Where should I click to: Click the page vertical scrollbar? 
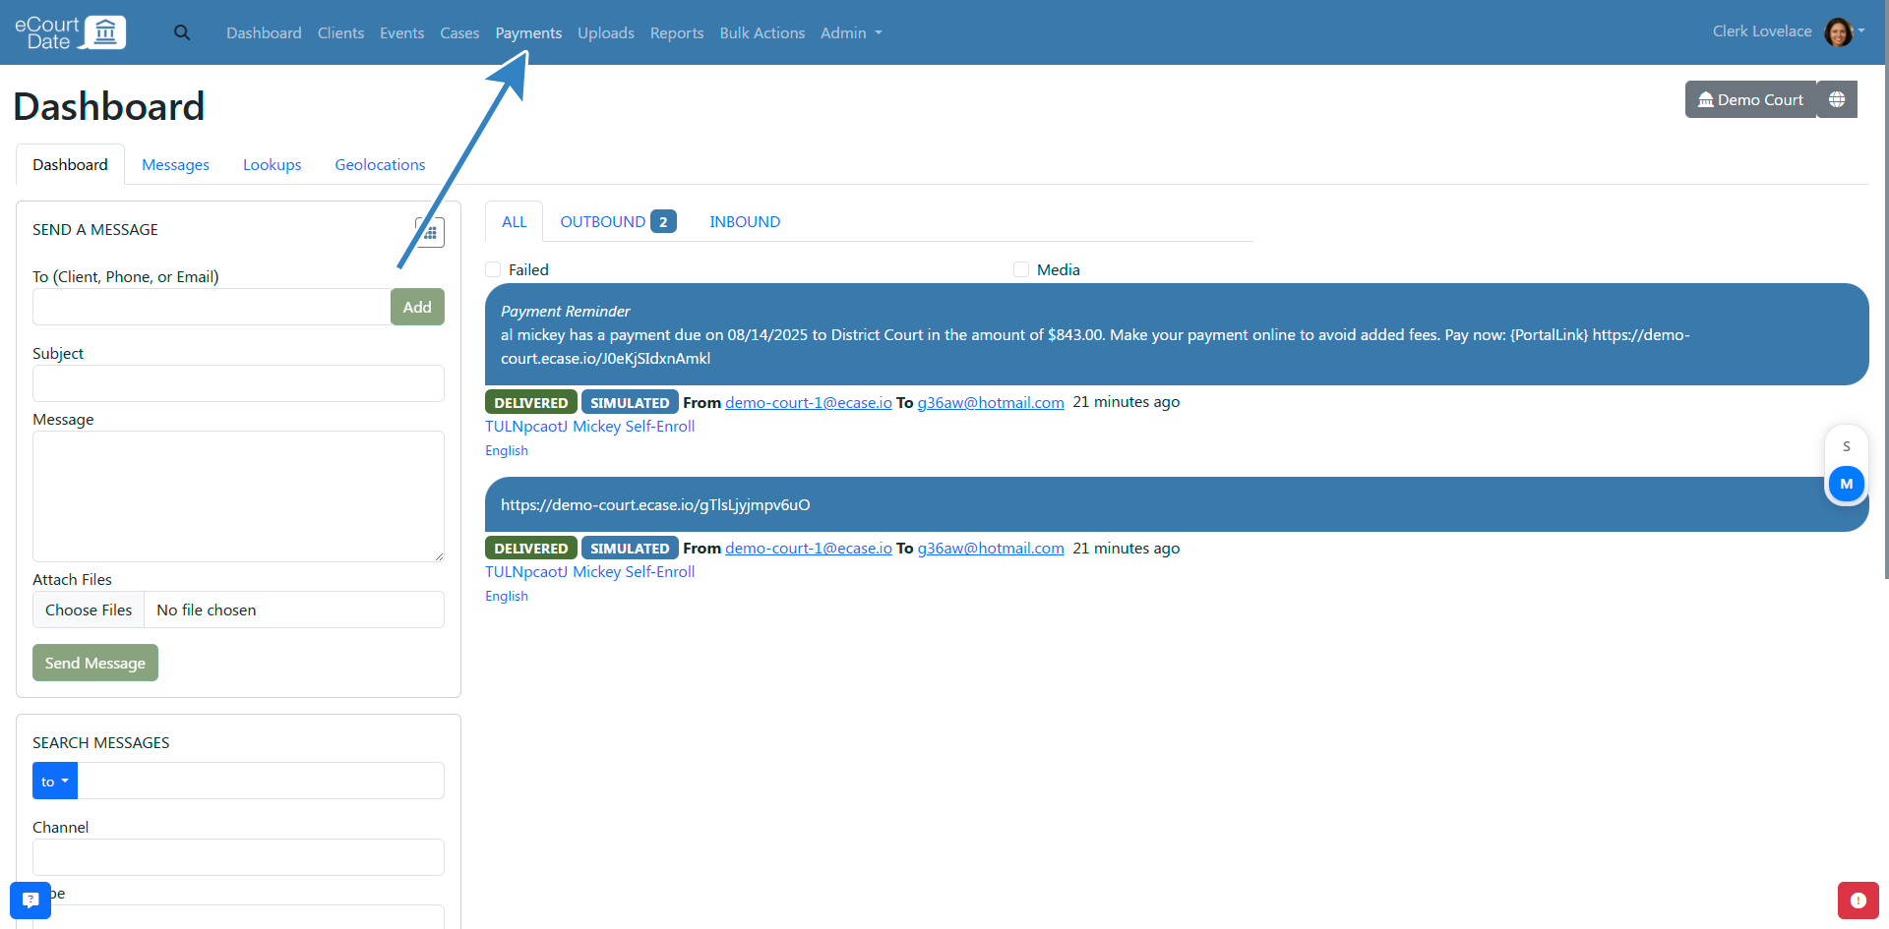click(x=1885, y=290)
